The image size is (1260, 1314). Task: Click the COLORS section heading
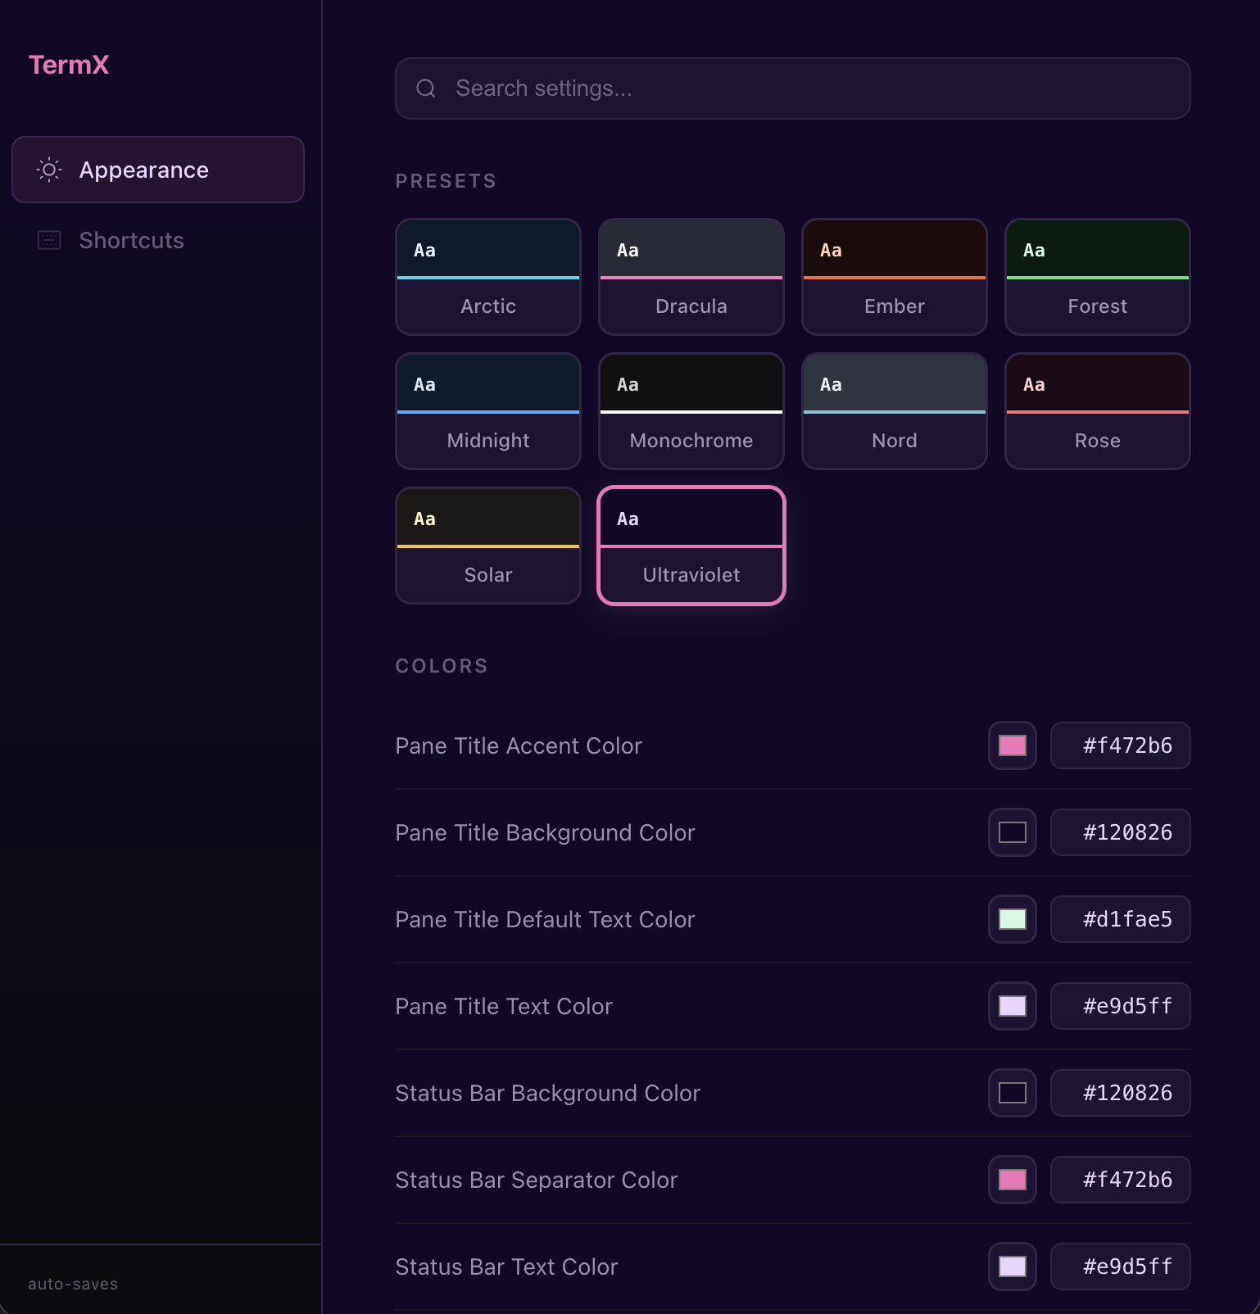point(442,666)
